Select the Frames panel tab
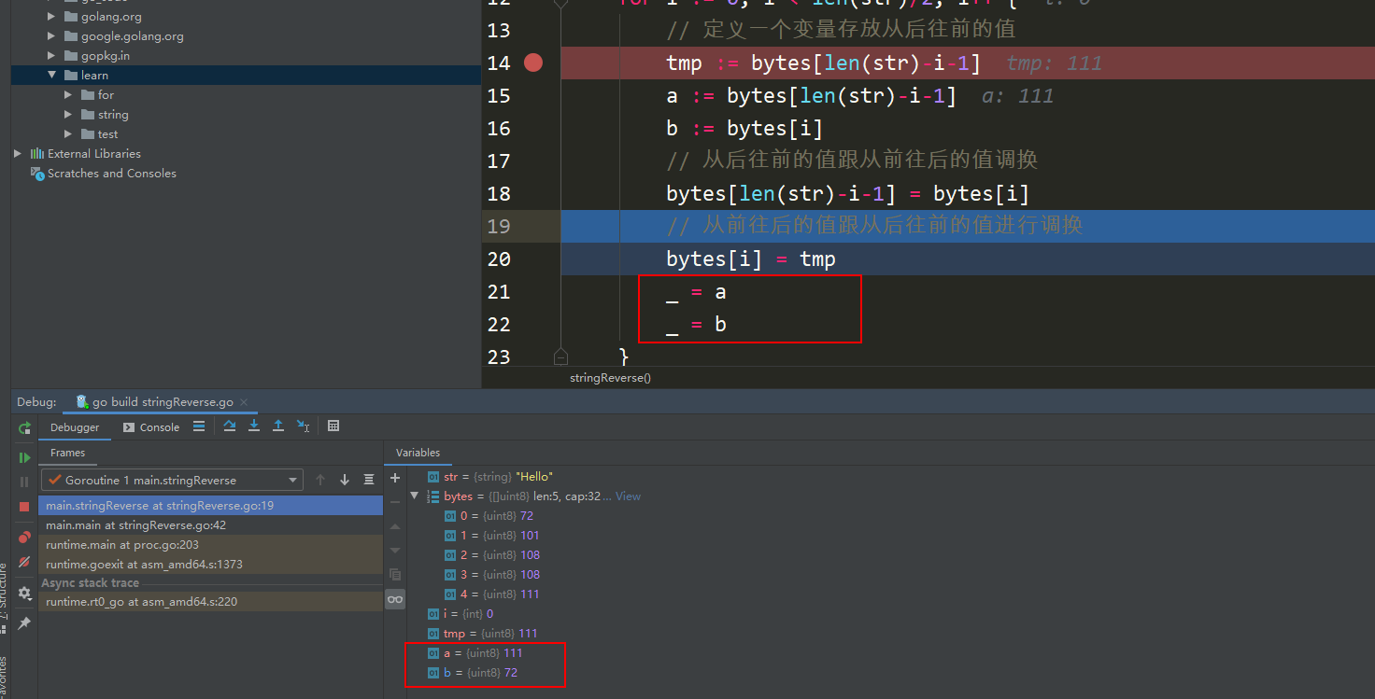This screenshot has height=699, width=1375. tap(68, 453)
